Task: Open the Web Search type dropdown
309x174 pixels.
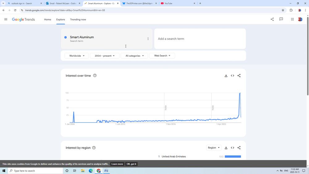Action: point(162,56)
